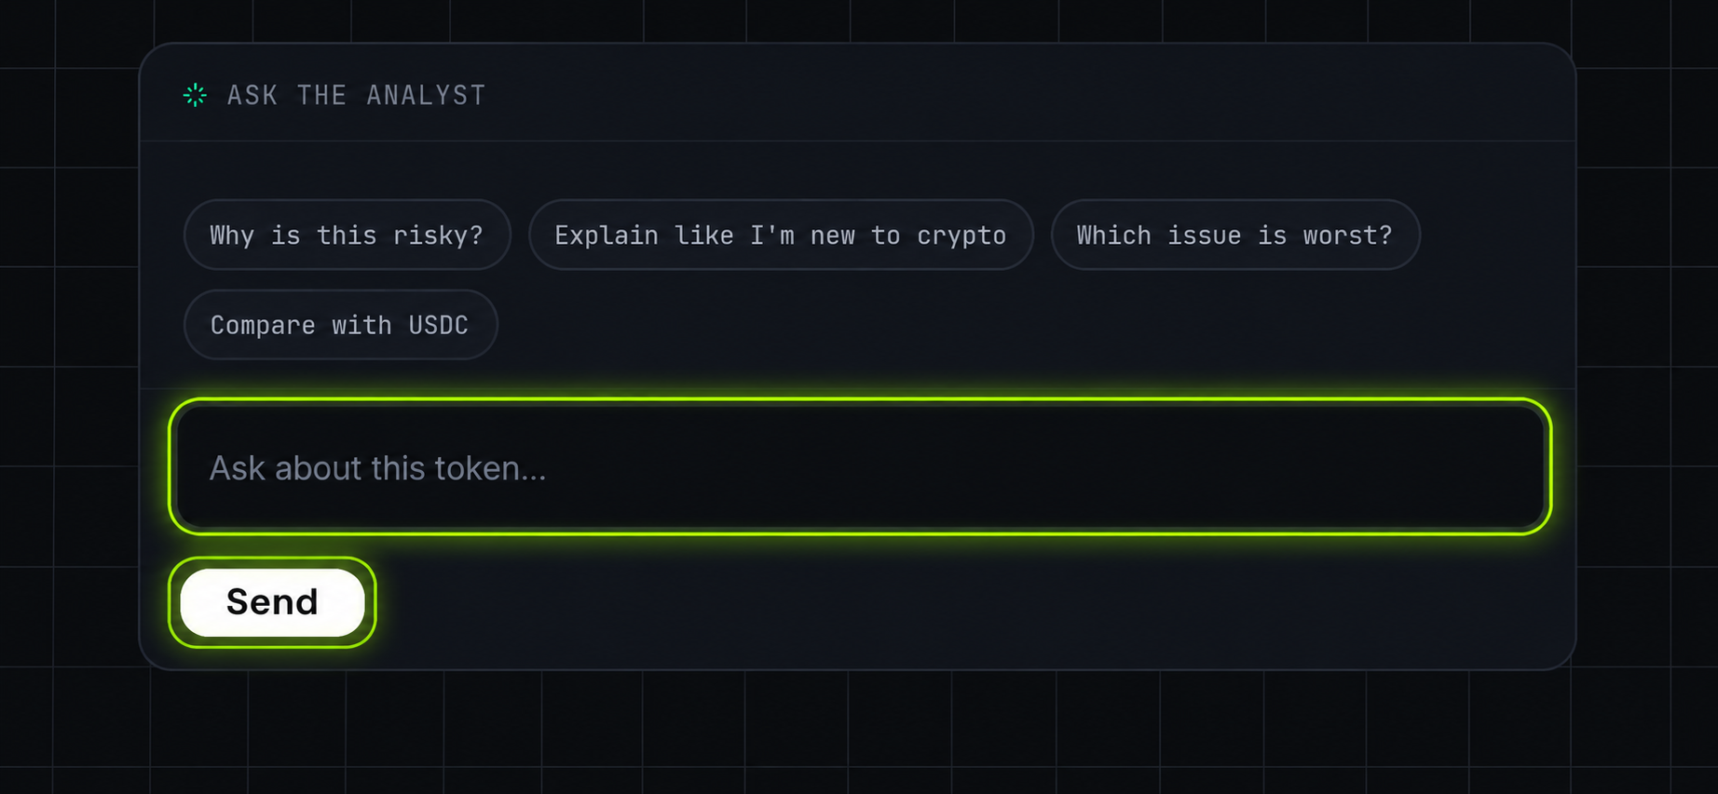
Task: Select the spinner icon beside Ask The Analyst
Action: point(195,95)
